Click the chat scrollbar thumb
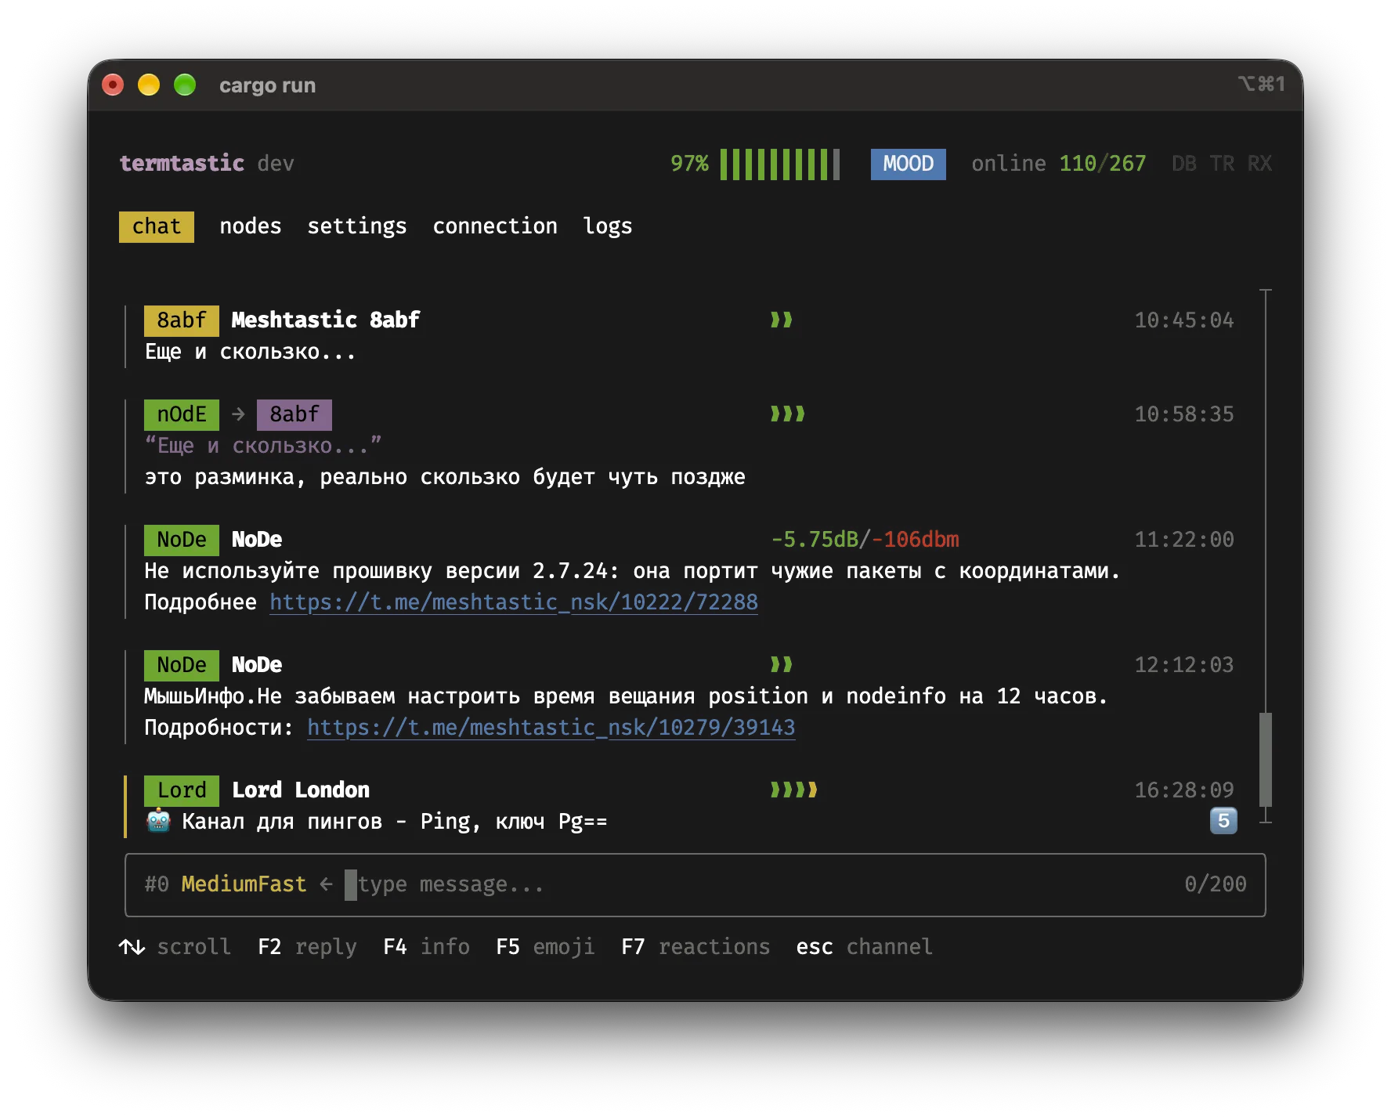The width and height of the screenshot is (1391, 1117). pyautogui.click(x=1266, y=759)
